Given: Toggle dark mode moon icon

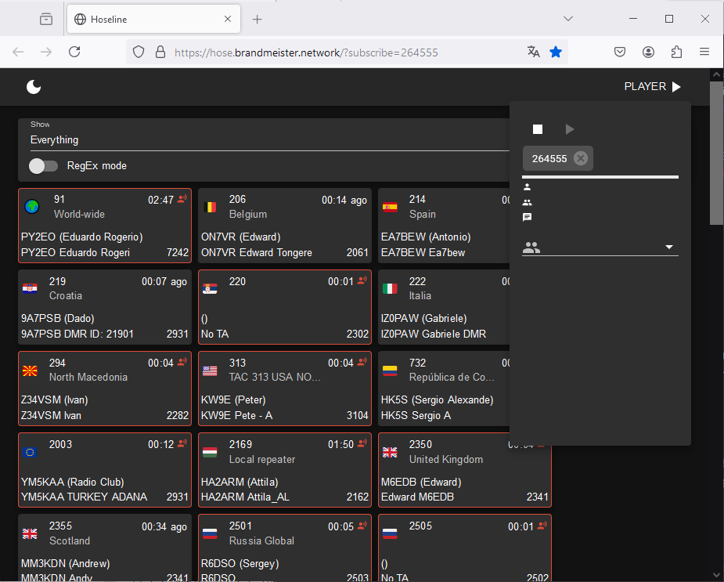Looking at the screenshot, I should pos(34,87).
